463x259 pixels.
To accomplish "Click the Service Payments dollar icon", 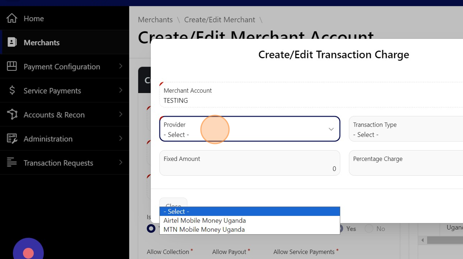I will tap(12, 90).
